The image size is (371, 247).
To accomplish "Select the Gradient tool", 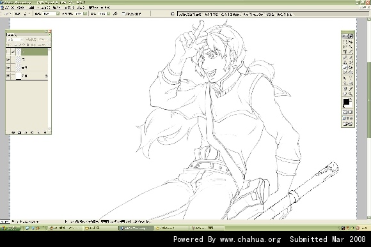I will pyautogui.click(x=351, y=67).
